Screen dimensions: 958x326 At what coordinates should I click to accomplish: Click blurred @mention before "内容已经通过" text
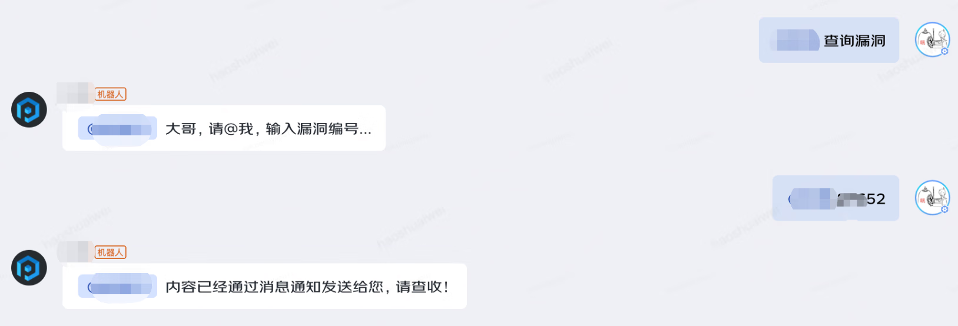click(x=118, y=287)
